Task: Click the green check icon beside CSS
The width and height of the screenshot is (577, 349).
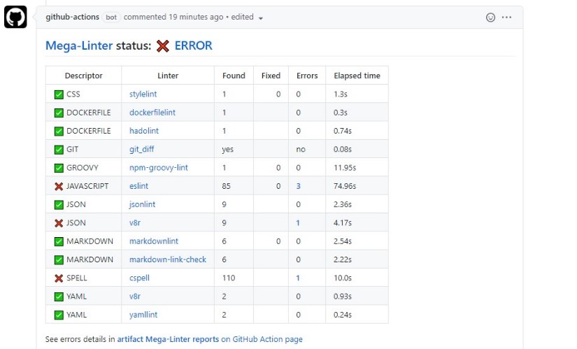Action: pyautogui.click(x=59, y=94)
